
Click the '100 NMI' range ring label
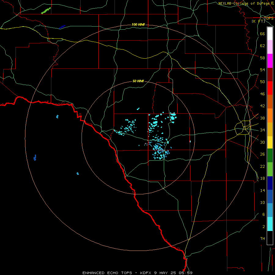click(138, 24)
